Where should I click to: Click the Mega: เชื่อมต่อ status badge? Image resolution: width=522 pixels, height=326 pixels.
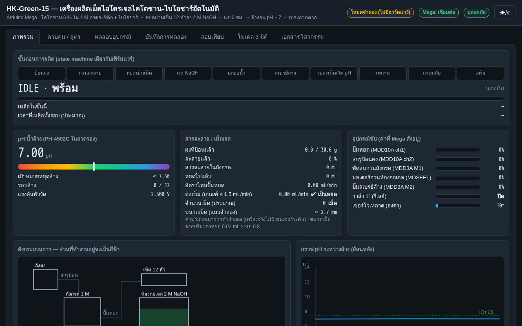tap(439, 13)
